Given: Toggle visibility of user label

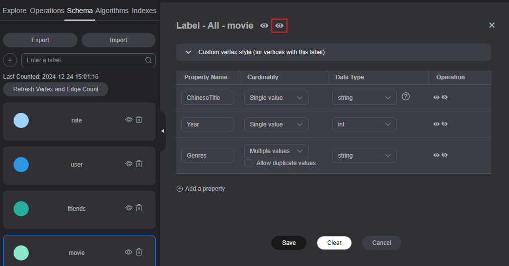Looking at the screenshot, I should coord(129,164).
